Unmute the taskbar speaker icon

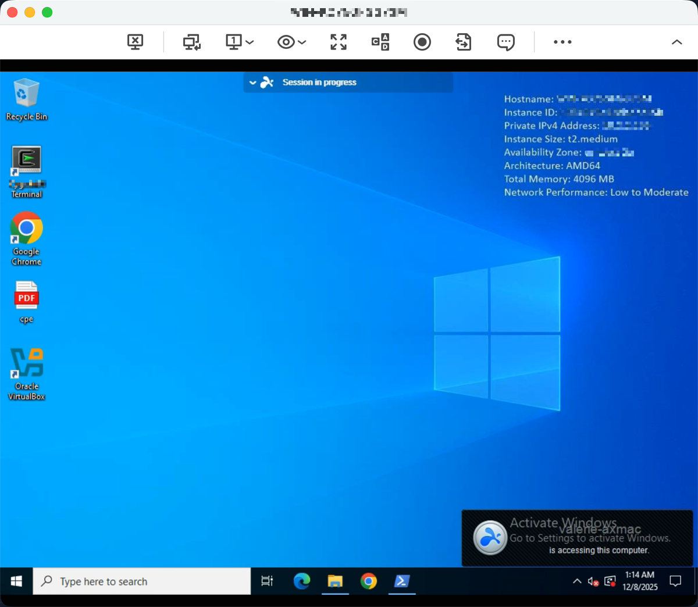pos(592,581)
